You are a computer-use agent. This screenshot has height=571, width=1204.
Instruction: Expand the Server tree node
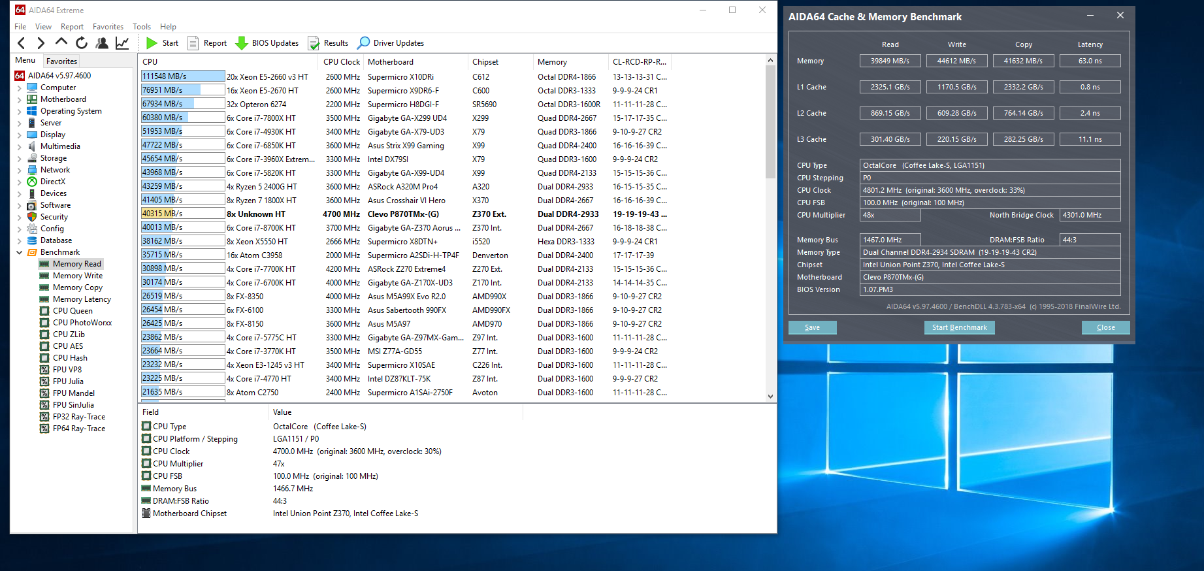(x=19, y=123)
